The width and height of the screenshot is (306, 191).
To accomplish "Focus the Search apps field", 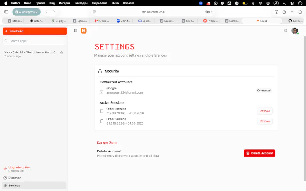I will [x=35, y=41].
